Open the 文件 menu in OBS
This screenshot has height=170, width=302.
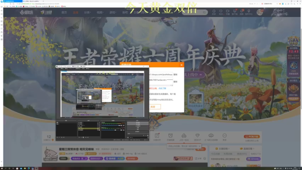click(x=58, y=69)
